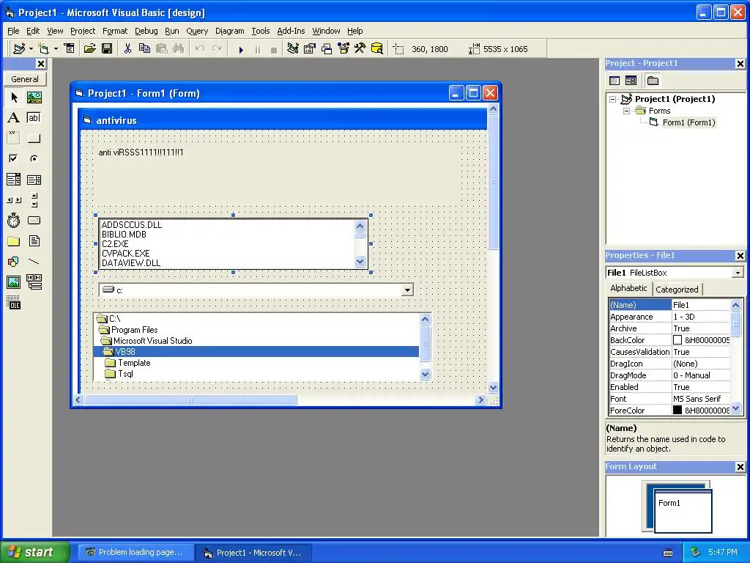The image size is (750, 563).
Task: Select the Line tool
Action: pos(34,262)
